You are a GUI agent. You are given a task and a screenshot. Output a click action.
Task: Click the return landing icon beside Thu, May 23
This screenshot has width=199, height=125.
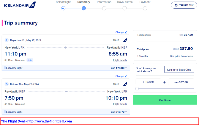click(7, 84)
